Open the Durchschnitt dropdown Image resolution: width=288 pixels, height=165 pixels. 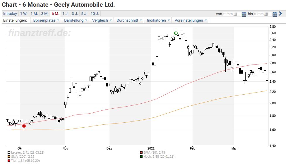[129, 20]
